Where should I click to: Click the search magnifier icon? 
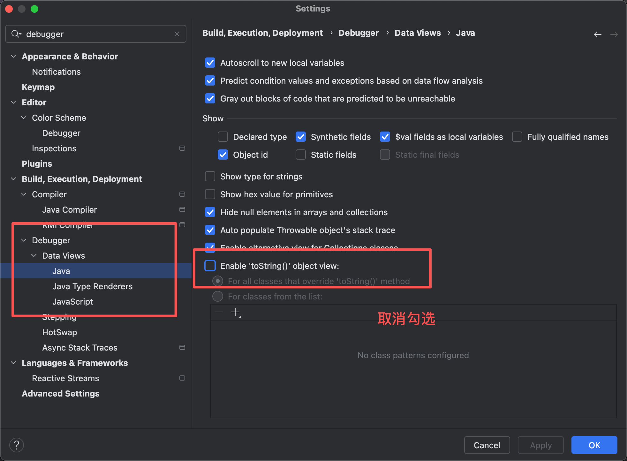[15, 34]
